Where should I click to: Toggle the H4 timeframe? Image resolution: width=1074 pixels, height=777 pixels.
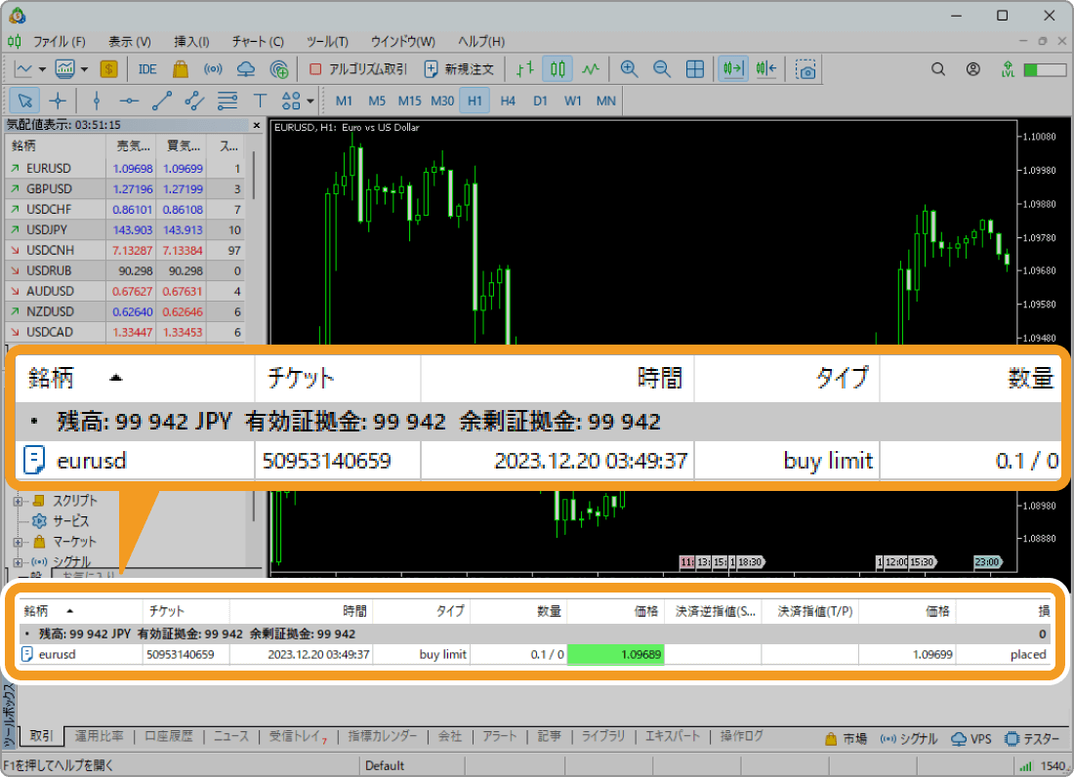click(x=508, y=102)
